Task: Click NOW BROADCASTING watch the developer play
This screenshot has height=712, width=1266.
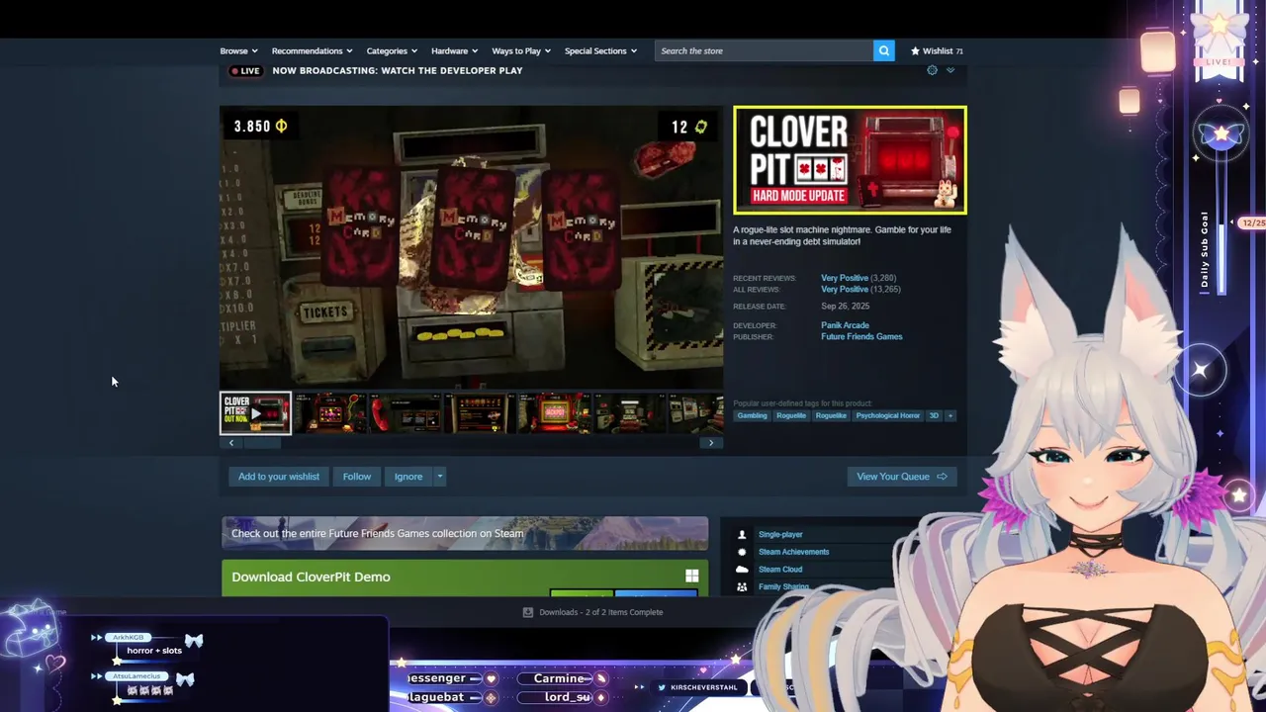Action: (398, 70)
